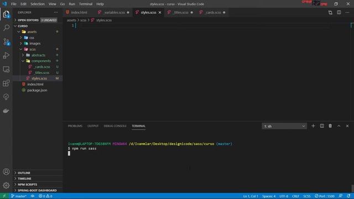The width and height of the screenshot is (354, 199).
Task: Click the master branch indicator in status bar
Action: (19, 196)
